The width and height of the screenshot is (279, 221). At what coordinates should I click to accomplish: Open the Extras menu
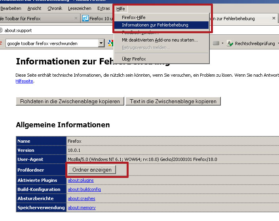(103, 8)
